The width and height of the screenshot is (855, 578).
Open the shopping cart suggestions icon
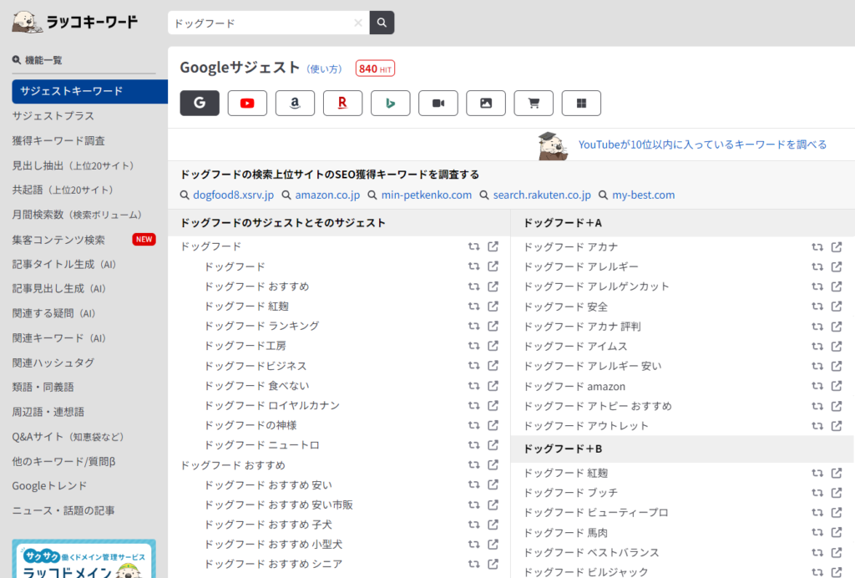coord(533,103)
